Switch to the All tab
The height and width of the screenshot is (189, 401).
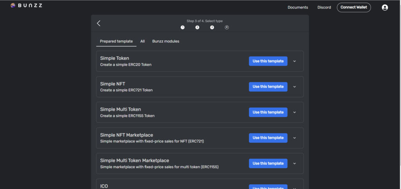pos(143,41)
